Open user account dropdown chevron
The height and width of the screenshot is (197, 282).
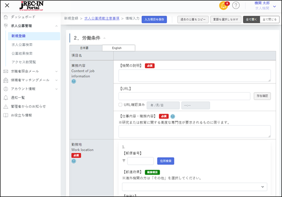(275, 6)
